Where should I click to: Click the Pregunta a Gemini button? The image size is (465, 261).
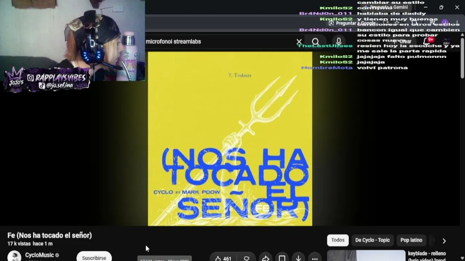[387, 7]
